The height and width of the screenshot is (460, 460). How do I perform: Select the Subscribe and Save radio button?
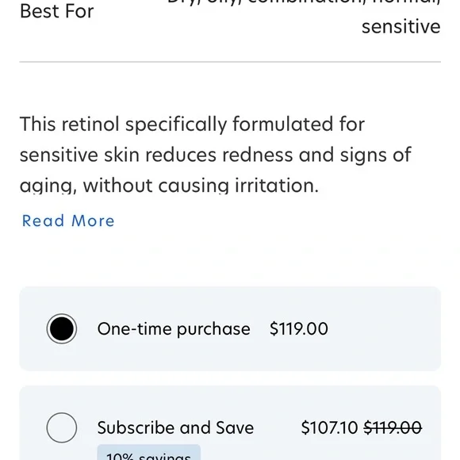tap(62, 427)
